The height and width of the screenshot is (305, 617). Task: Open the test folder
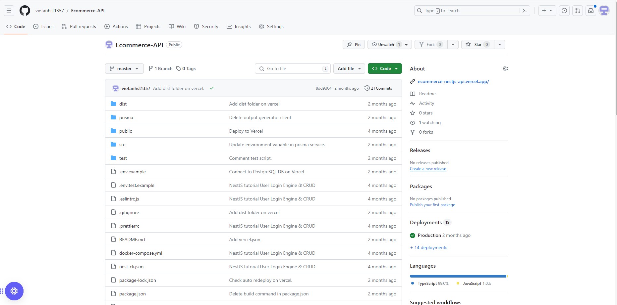(x=123, y=158)
